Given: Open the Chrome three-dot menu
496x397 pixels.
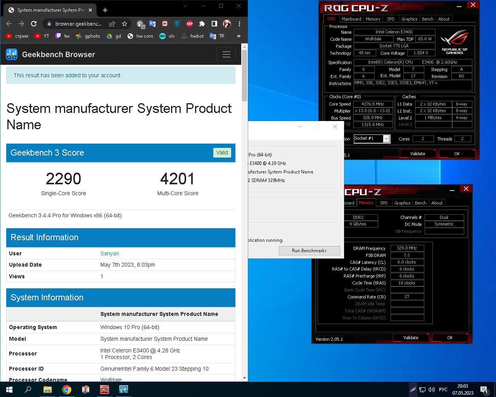Looking at the screenshot, I should [239, 24].
